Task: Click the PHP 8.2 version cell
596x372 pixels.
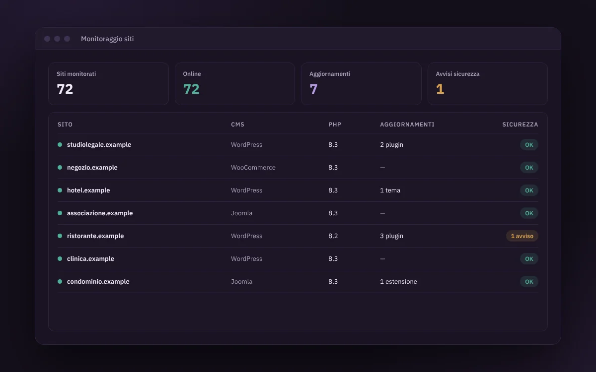Action: 333,236
